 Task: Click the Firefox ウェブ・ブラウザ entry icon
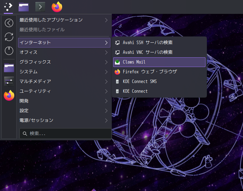(x=117, y=72)
